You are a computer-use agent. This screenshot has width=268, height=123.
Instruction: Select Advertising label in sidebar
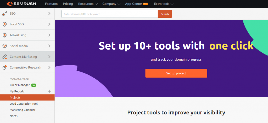(18, 35)
